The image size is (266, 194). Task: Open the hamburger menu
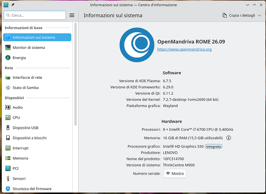coord(72,16)
